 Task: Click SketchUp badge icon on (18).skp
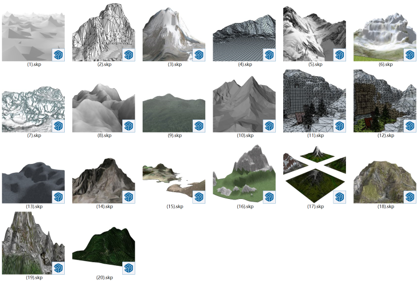click(x=410, y=197)
